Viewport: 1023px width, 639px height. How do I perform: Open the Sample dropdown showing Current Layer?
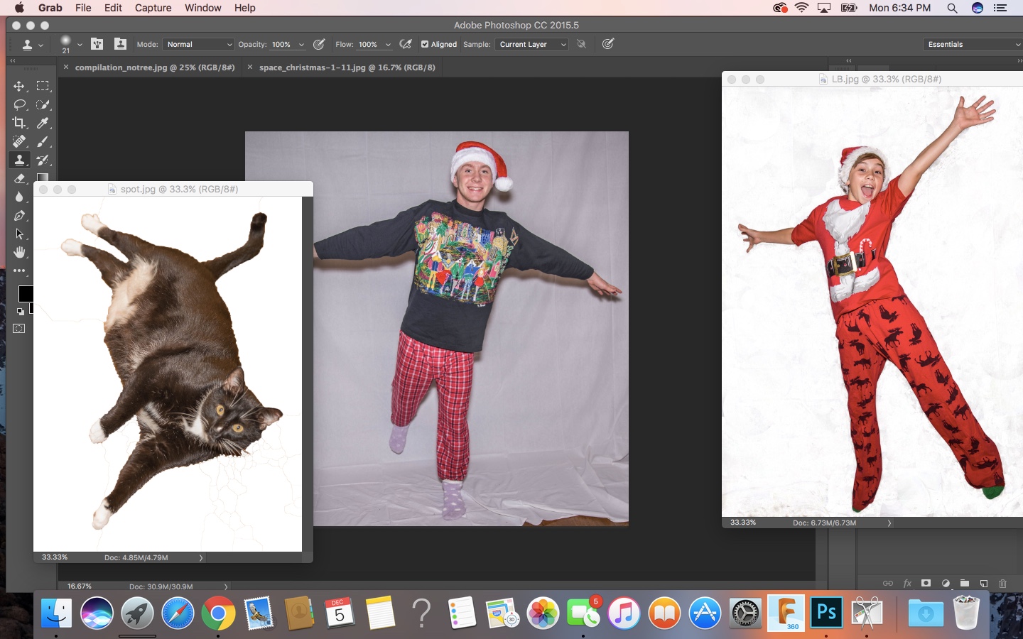tap(531, 44)
